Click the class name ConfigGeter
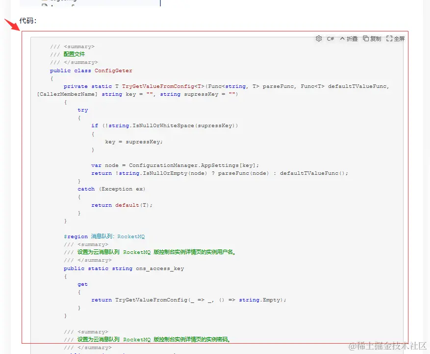This screenshot has height=354, width=430. 113,71
